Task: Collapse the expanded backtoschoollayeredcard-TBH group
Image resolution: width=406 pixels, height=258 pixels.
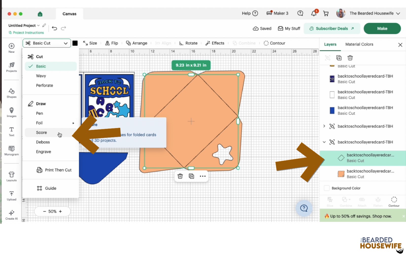Action: pos(324,142)
